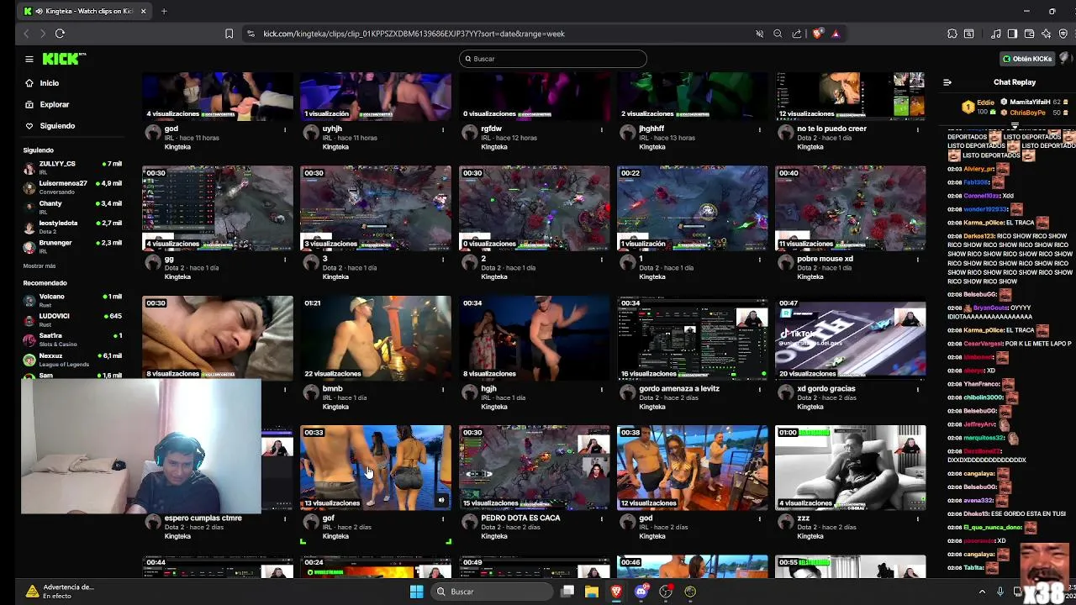Open File Explorer from the taskbar
The height and width of the screenshot is (605, 1076).
coord(592,592)
